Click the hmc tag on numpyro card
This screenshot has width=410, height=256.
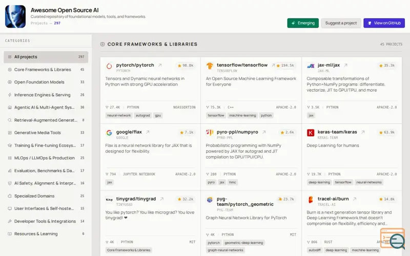pyautogui.click(x=233, y=182)
